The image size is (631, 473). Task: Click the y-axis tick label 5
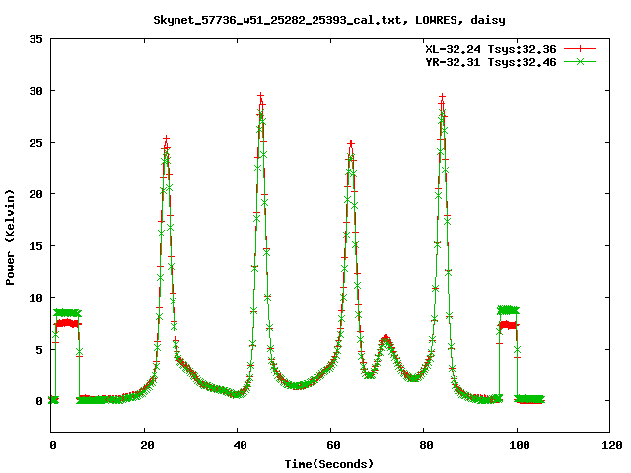(39, 350)
